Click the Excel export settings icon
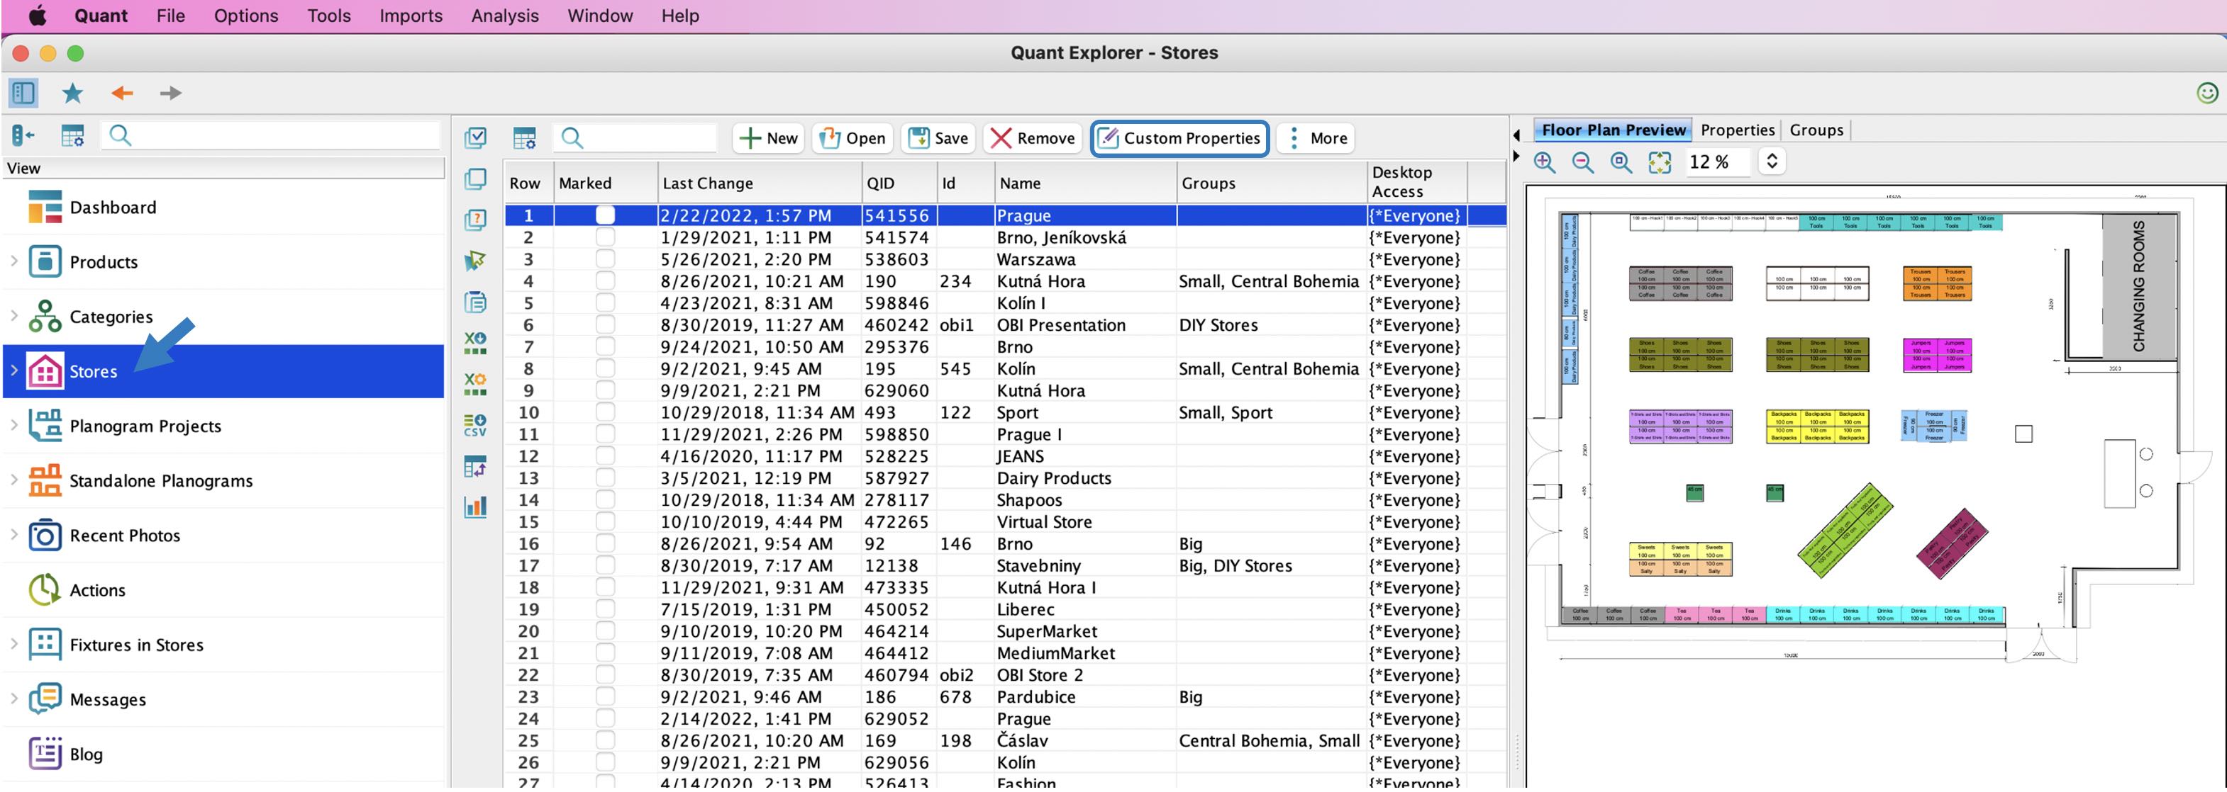Viewport: 2227px width, 792px height. coord(475,383)
